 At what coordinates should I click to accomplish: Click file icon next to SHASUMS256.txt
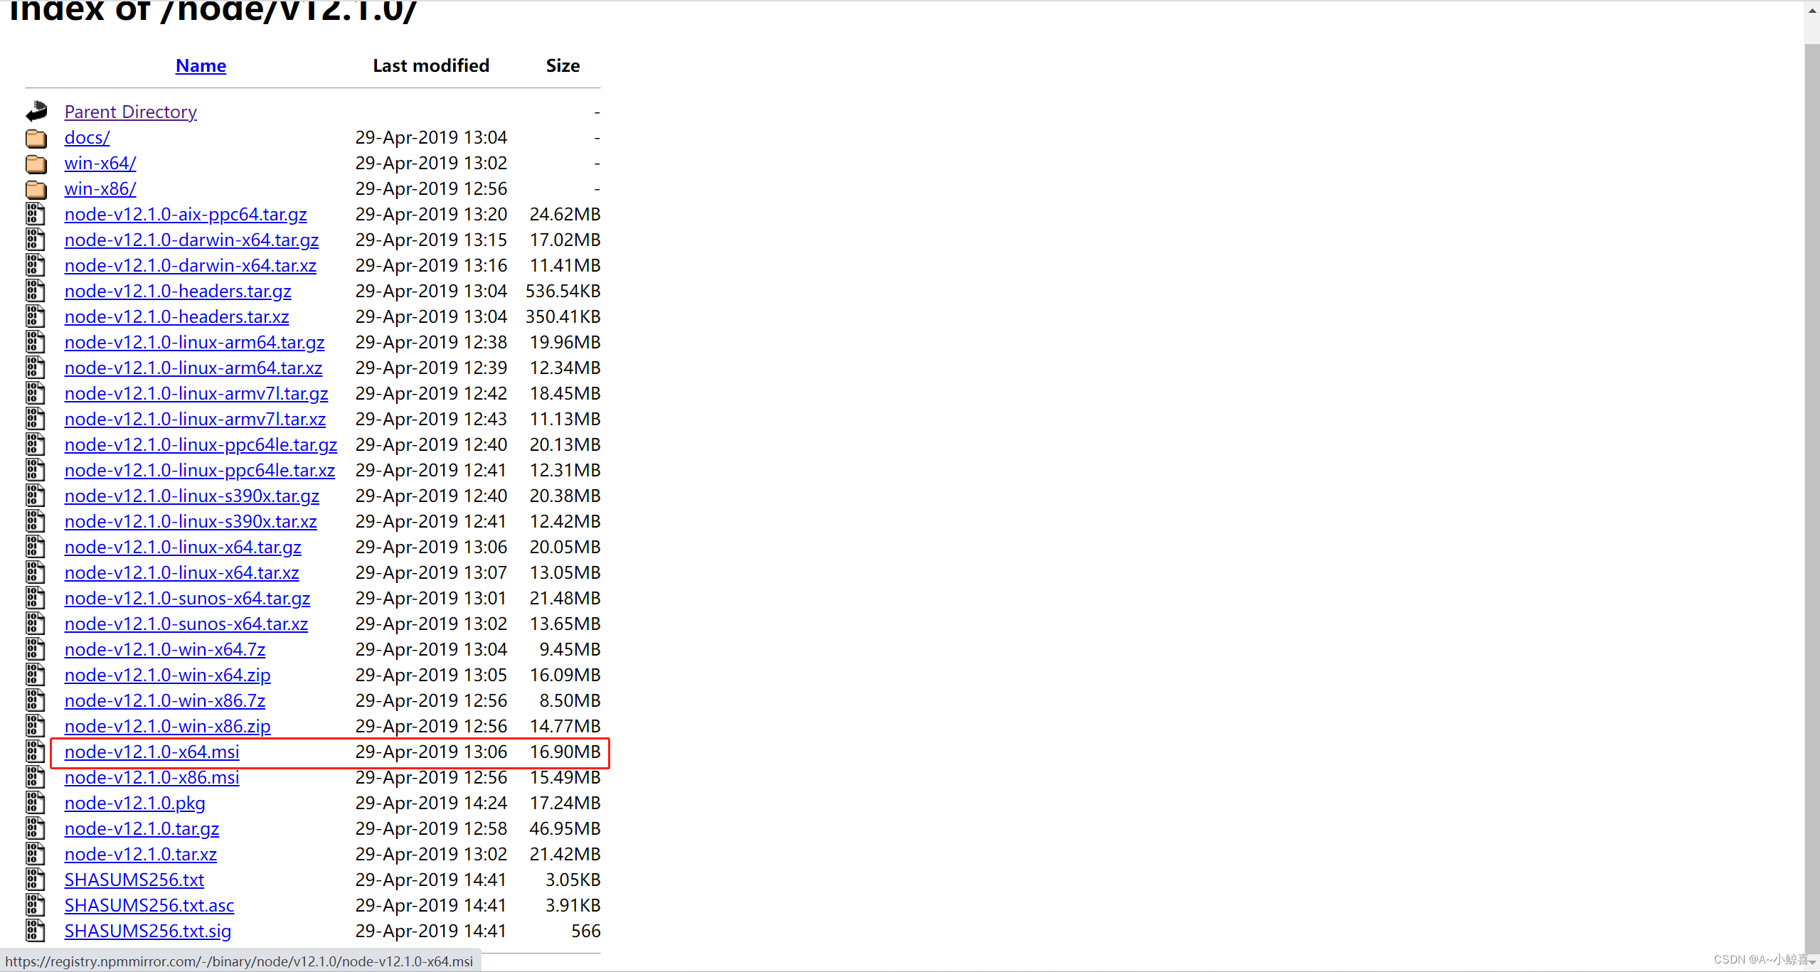(x=36, y=880)
